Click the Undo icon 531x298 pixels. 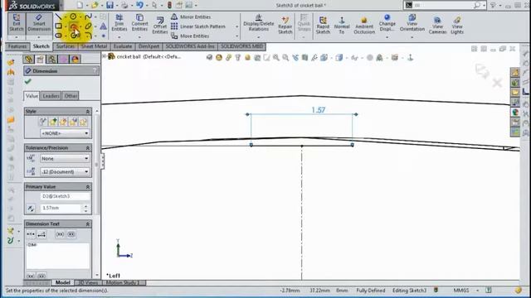[139, 5]
